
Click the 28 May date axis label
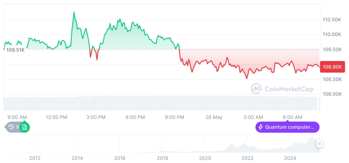(x=214, y=117)
